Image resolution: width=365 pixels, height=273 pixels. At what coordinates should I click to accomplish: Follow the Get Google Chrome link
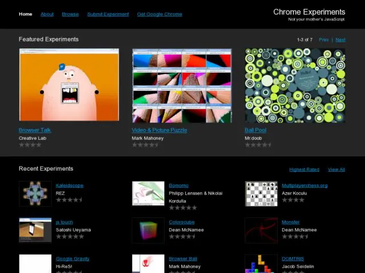(160, 14)
